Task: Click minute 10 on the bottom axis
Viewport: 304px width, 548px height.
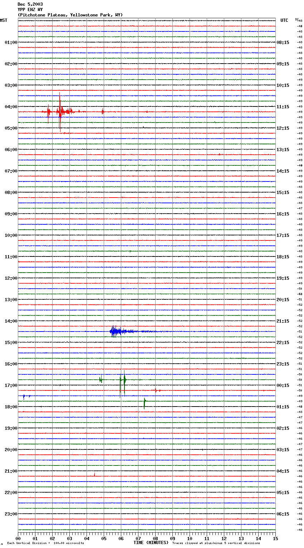Action: pos(190,538)
